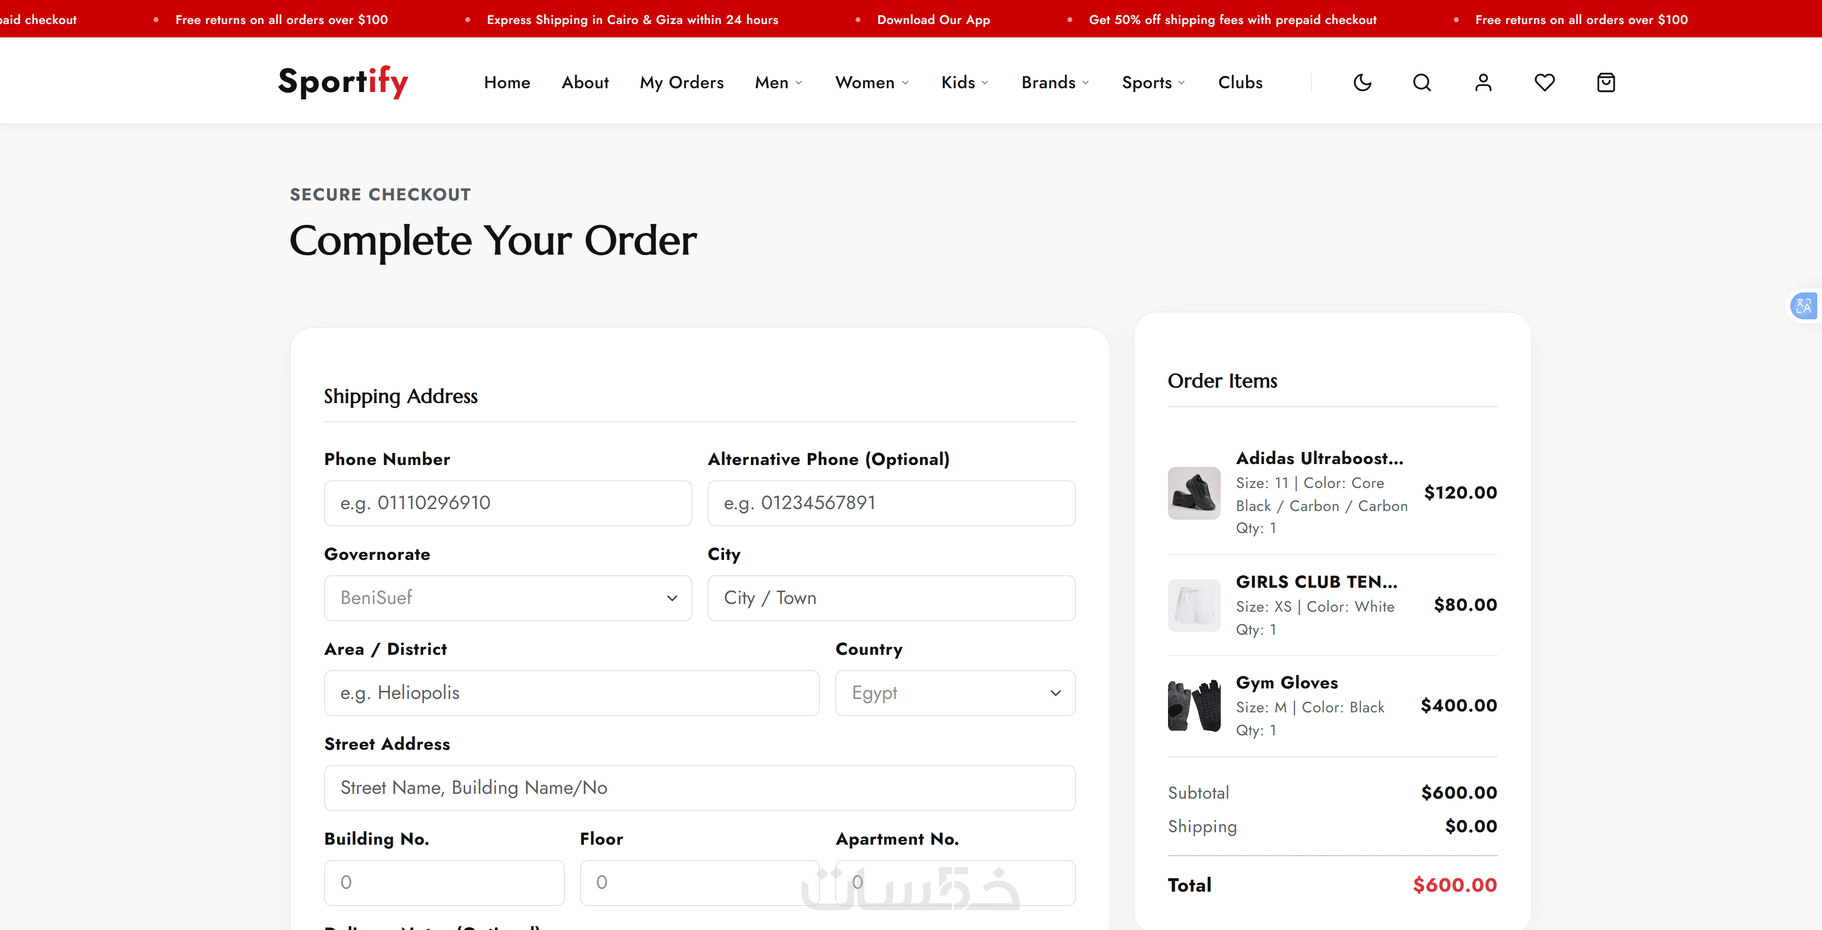Expand the Men navigation menu
This screenshot has width=1822, height=930.
tap(779, 83)
